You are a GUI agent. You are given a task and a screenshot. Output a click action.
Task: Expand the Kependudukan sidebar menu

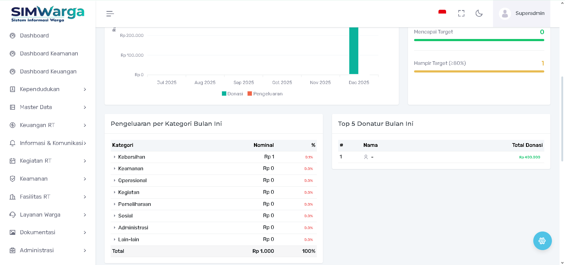pyautogui.click(x=48, y=89)
